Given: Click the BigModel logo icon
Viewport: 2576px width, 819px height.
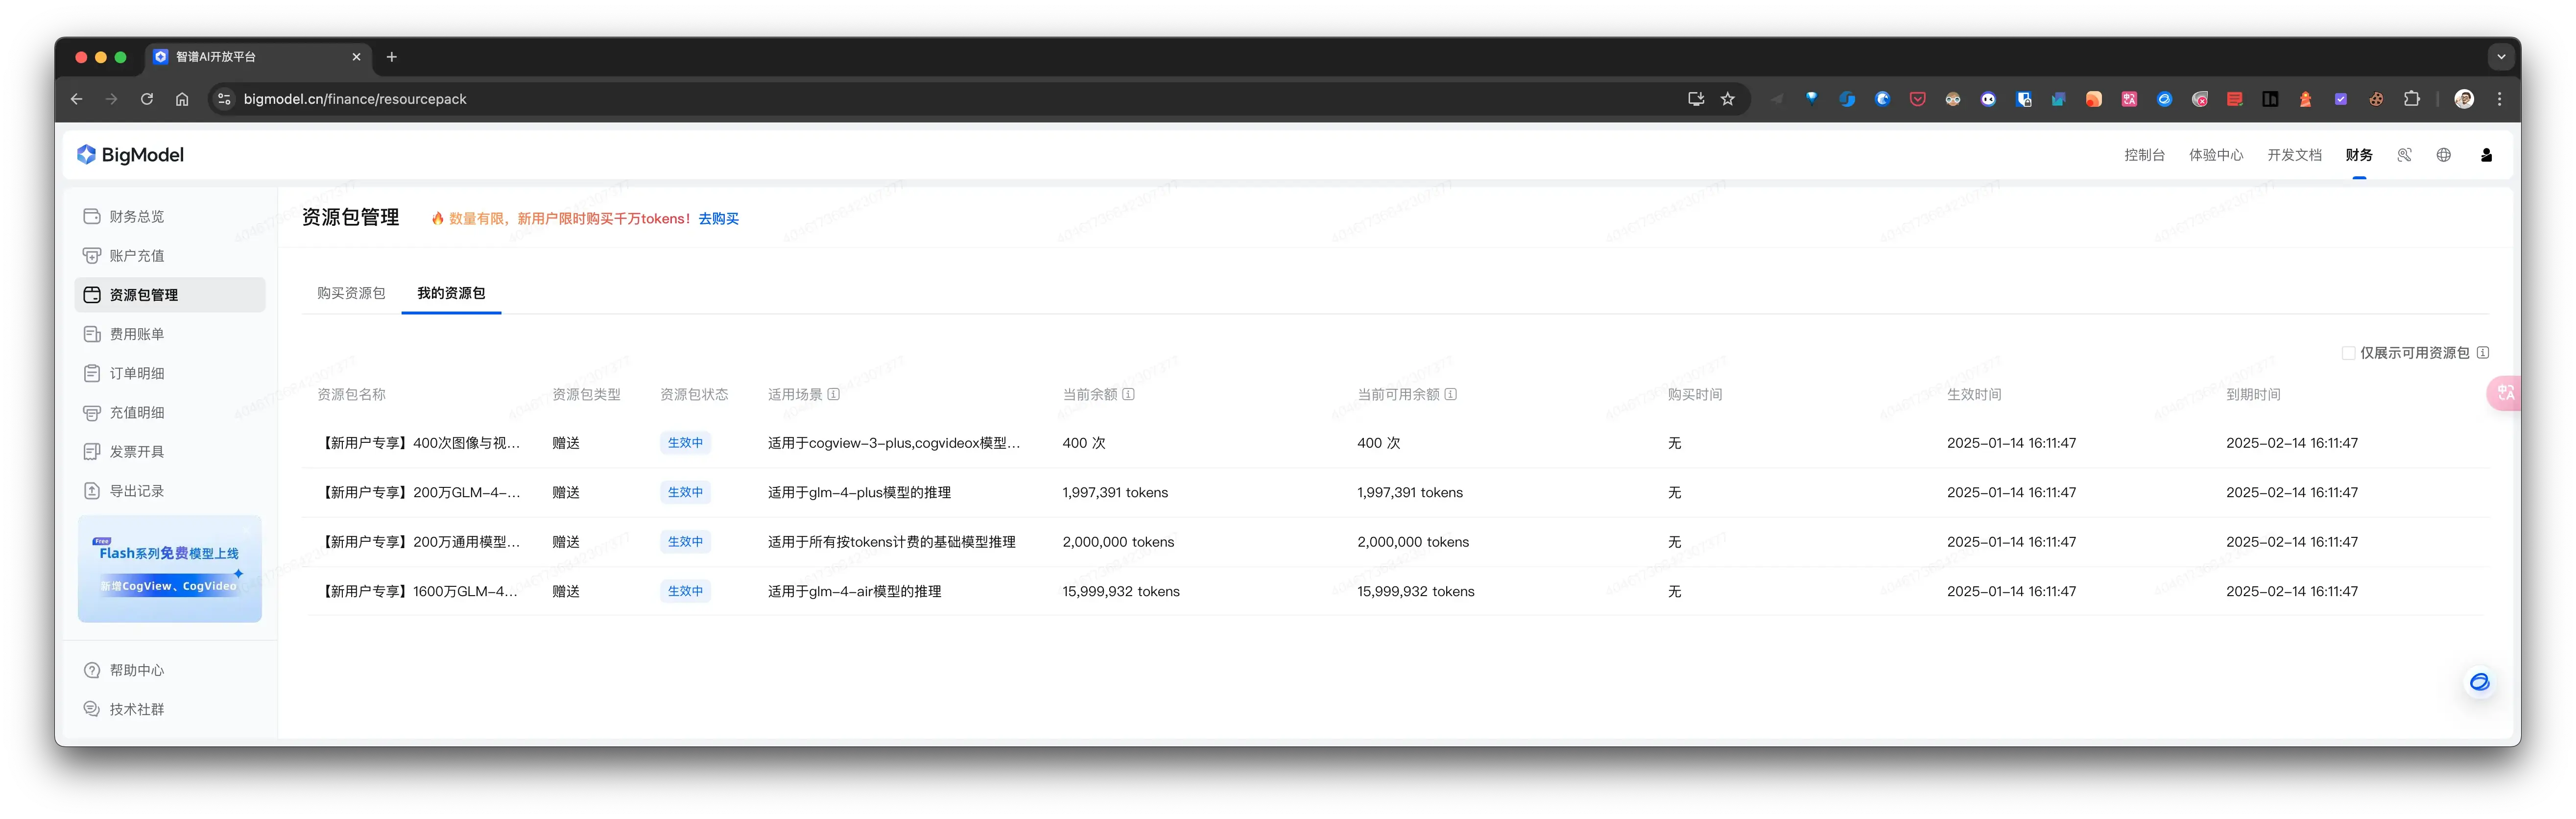Looking at the screenshot, I should click(86, 155).
